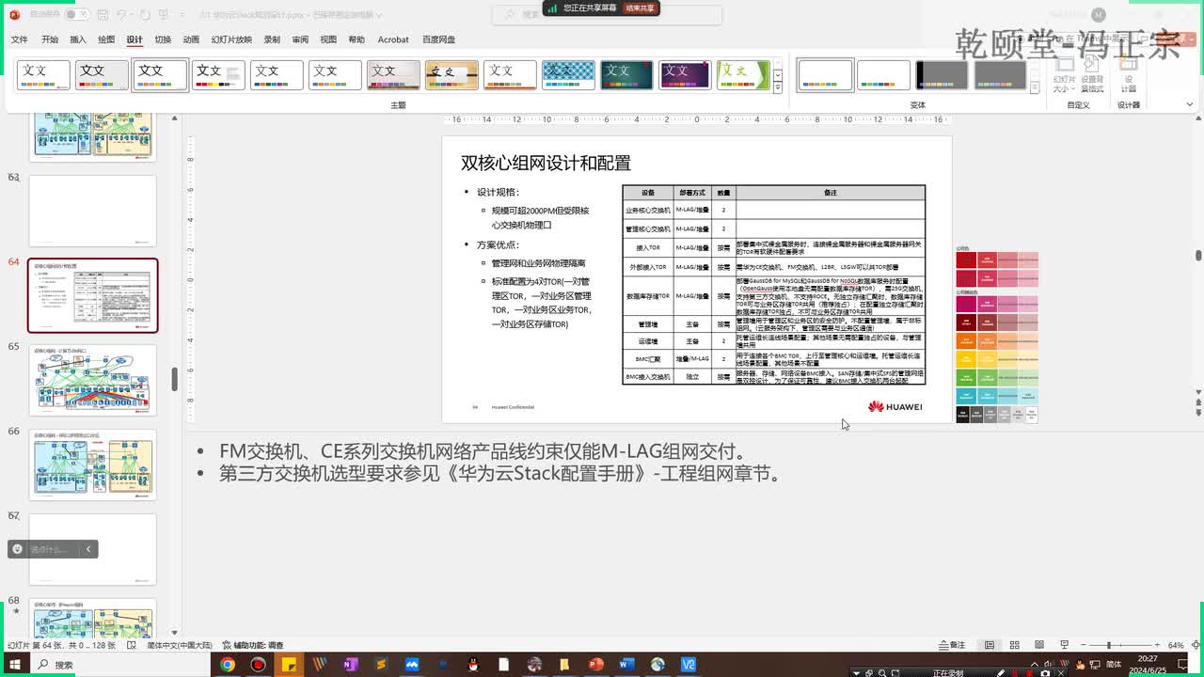Apply the first white Office theme thumbnail

43,74
